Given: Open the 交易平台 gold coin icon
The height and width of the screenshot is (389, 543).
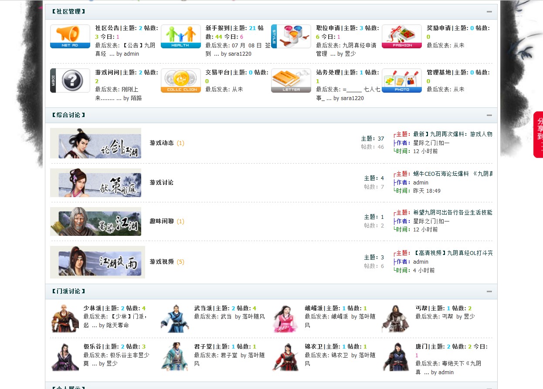Looking at the screenshot, I should 180,80.
